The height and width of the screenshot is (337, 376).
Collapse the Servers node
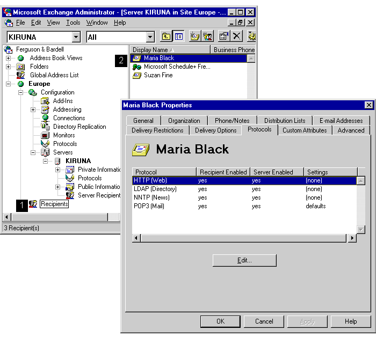(33, 153)
